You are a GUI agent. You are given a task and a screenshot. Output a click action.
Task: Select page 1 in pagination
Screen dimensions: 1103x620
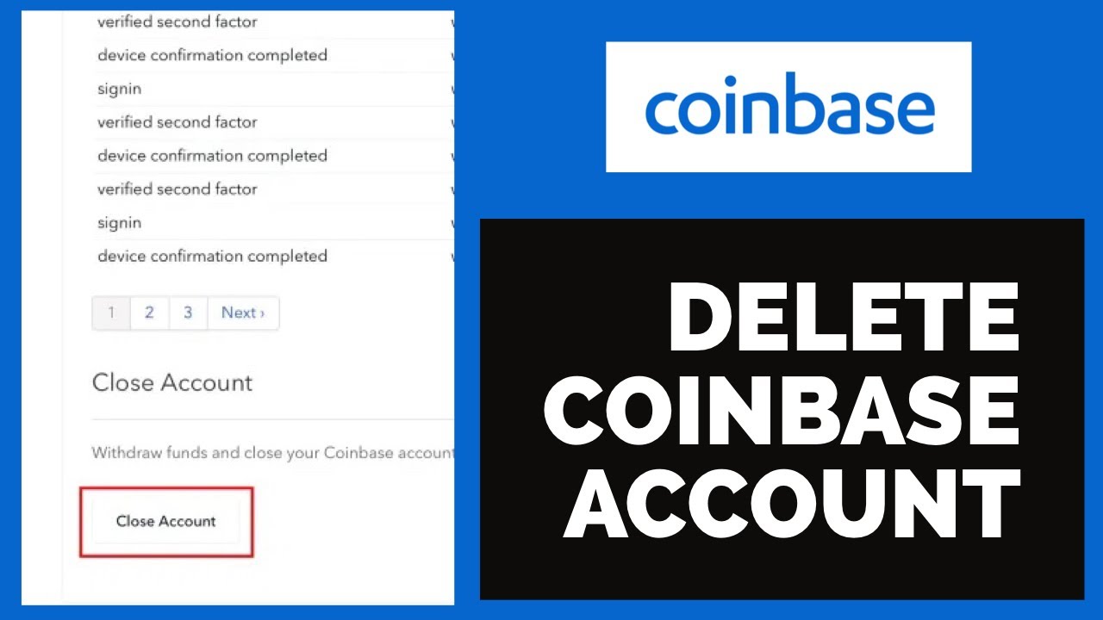[x=111, y=313]
